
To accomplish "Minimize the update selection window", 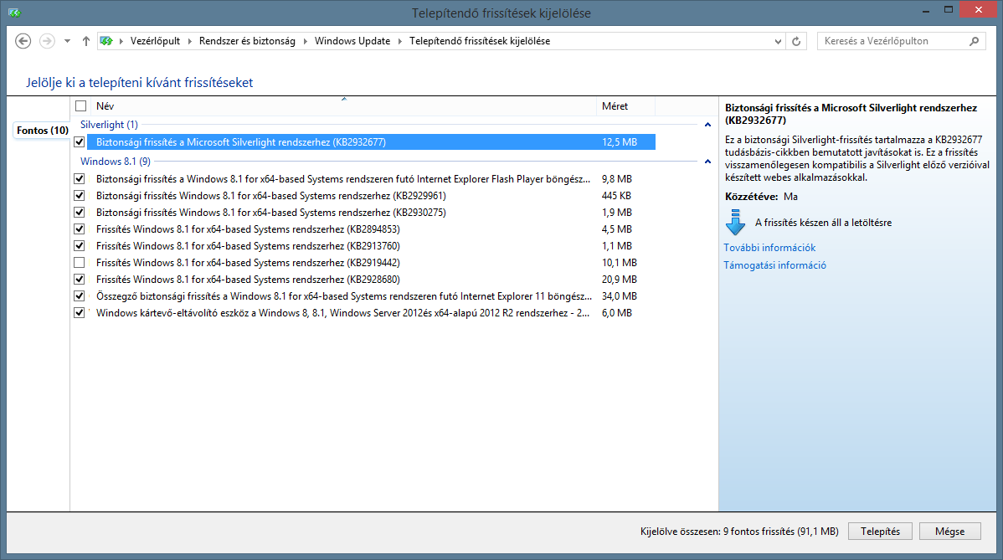I will [x=926, y=11].
